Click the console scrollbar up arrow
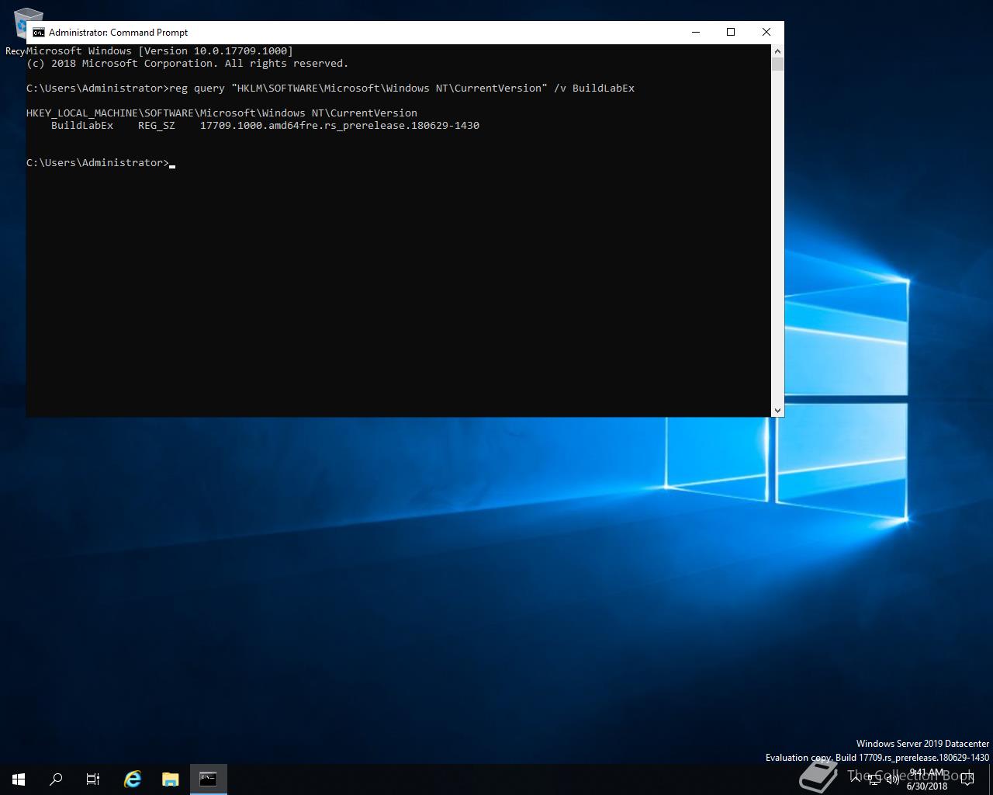 [x=777, y=50]
